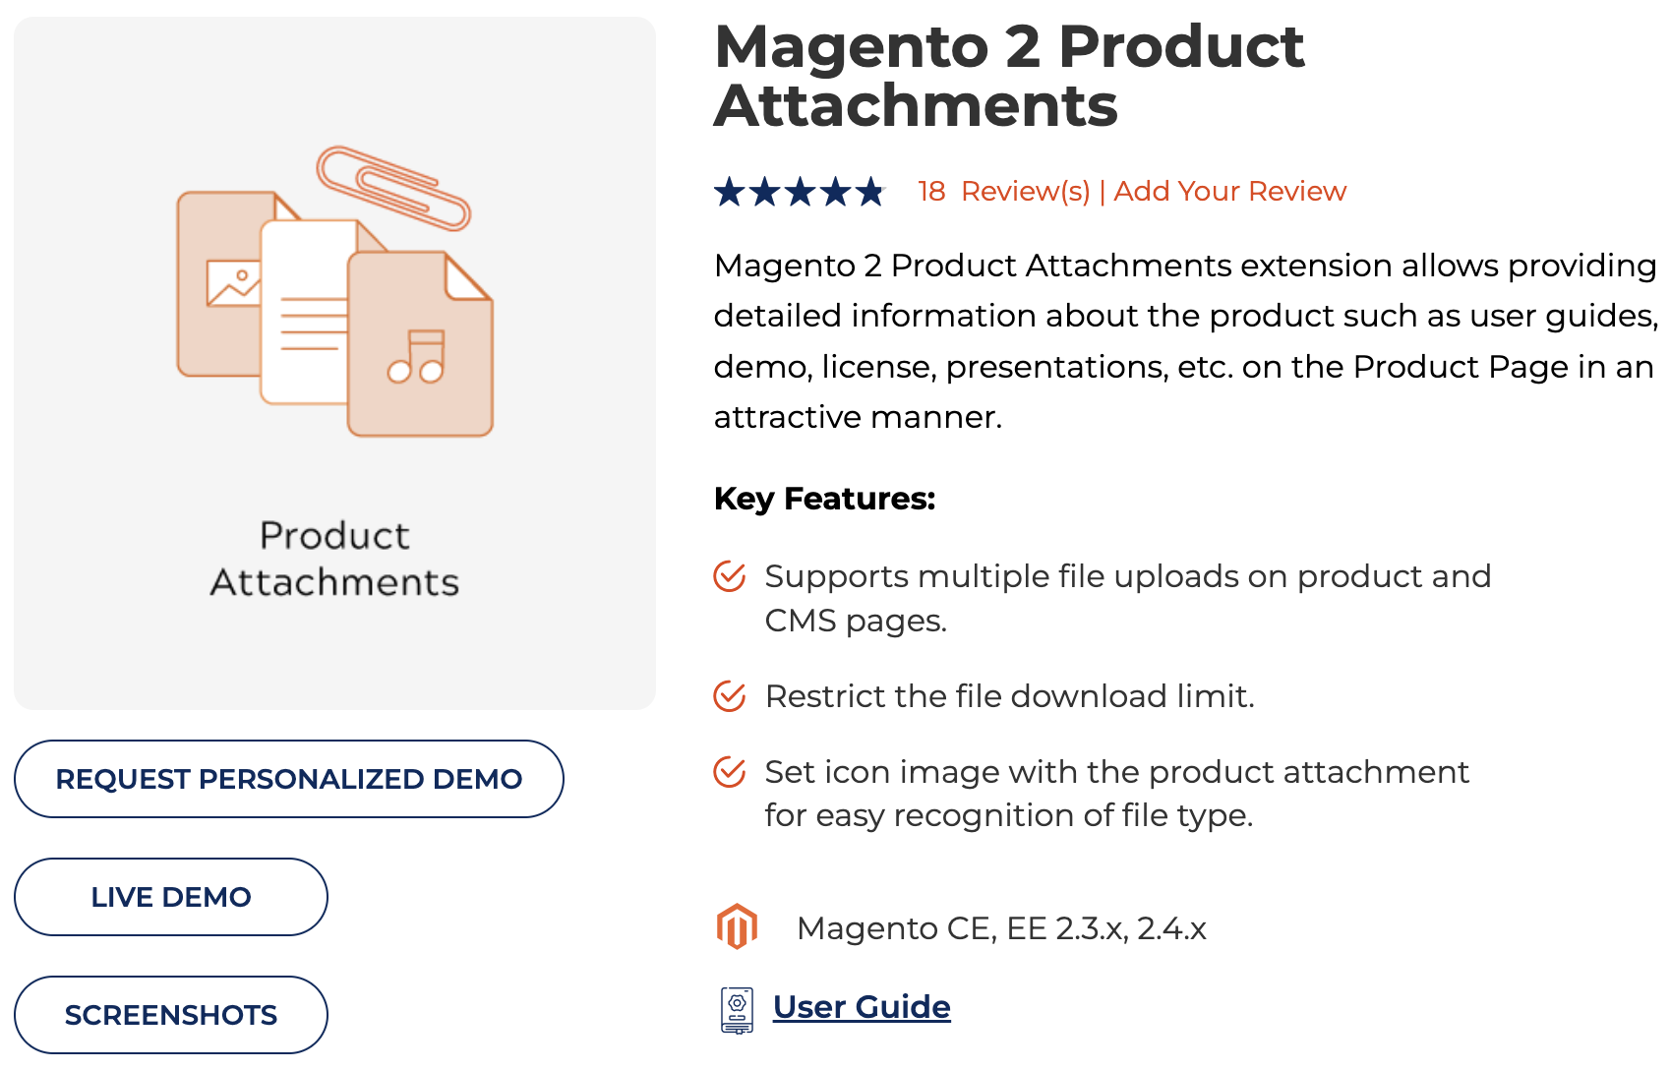Image resolution: width=1670 pixels, height=1070 pixels.
Task: Toggle the second star rating
Action: 766,190
